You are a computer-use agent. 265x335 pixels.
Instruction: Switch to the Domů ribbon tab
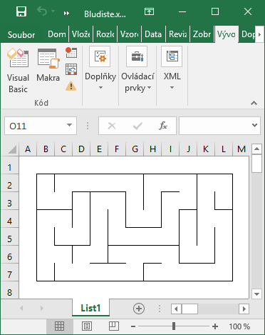click(56, 34)
